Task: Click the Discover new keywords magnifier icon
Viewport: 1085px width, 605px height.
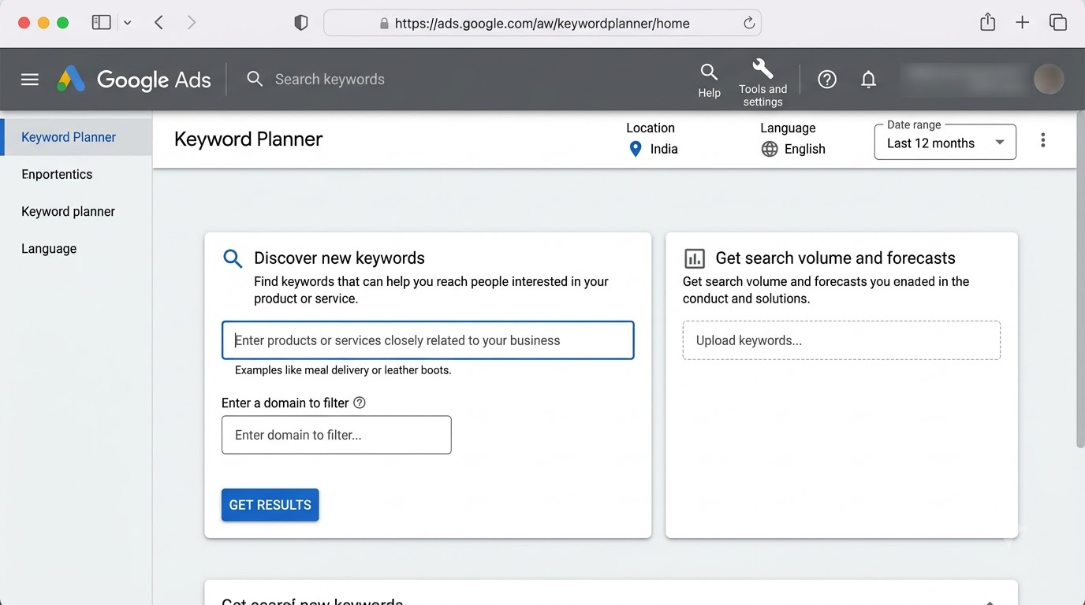Action: (233, 258)
